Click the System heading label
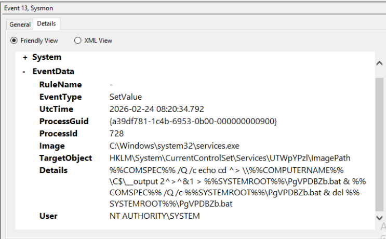The width and height of the screenshot is (386, 239). (47, 57)
